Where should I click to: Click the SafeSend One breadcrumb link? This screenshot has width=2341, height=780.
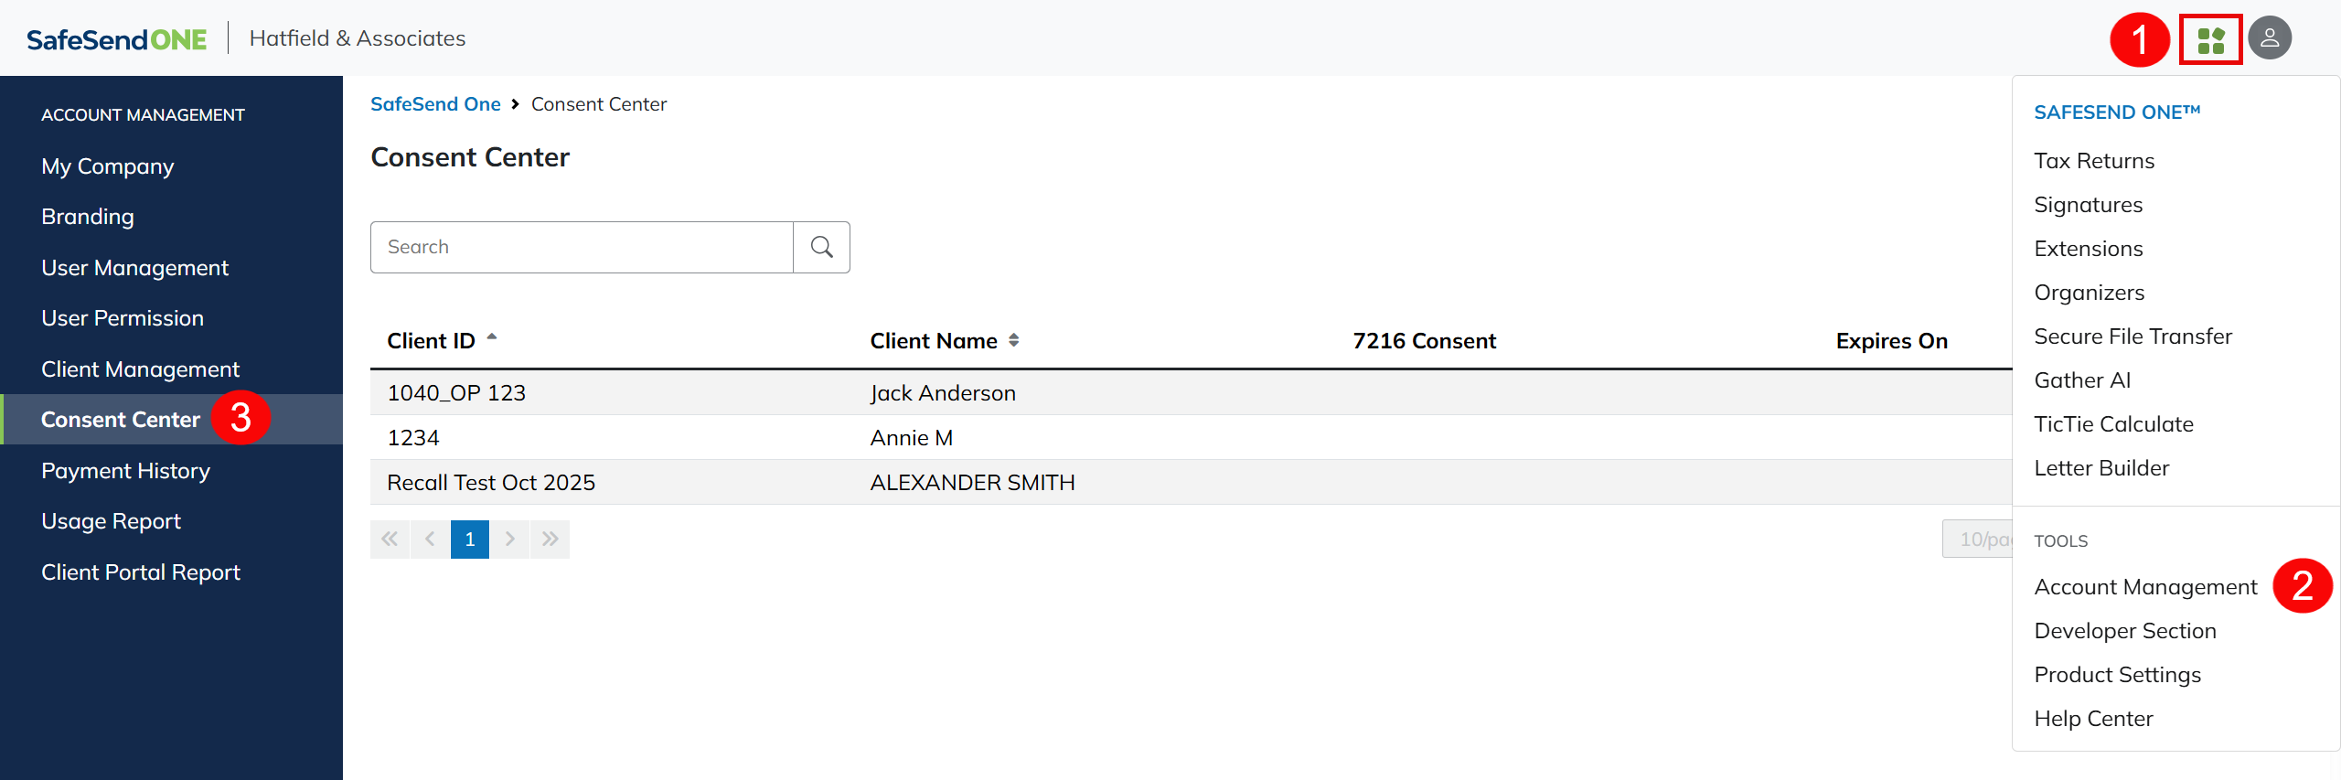pyautogui.click(x=435, y=104)
